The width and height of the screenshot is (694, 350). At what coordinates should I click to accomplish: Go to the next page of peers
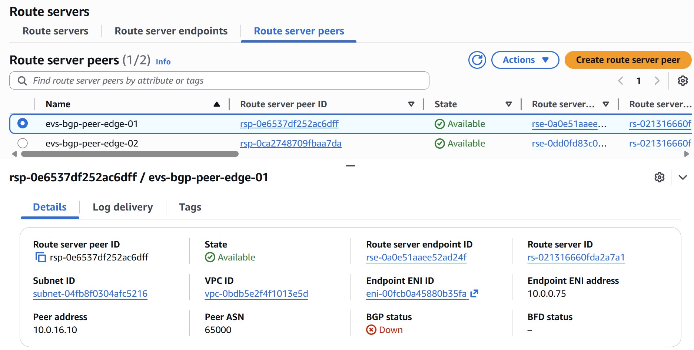coord(657,81)
